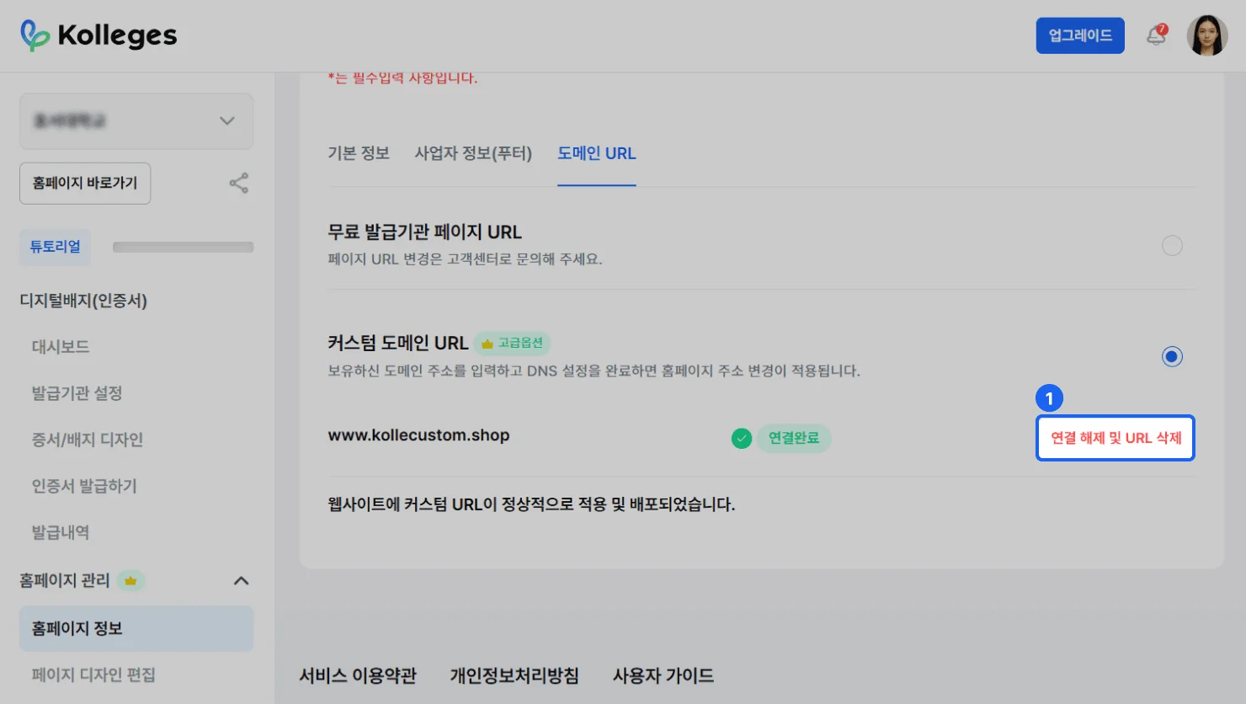
Task: Click the www.kollecustom.shop domain text
Action: (x=418, y=435)
